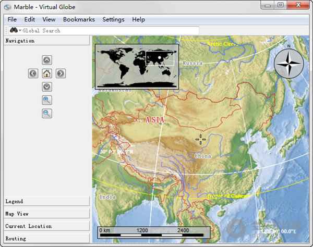Click the ASIA continent label
This screenshot has height=247, width=313.
[155, 120]
